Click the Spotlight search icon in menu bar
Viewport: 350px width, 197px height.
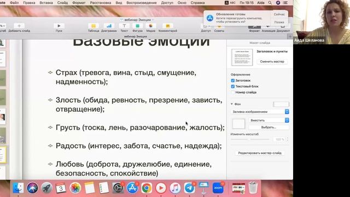click(270, 3)
